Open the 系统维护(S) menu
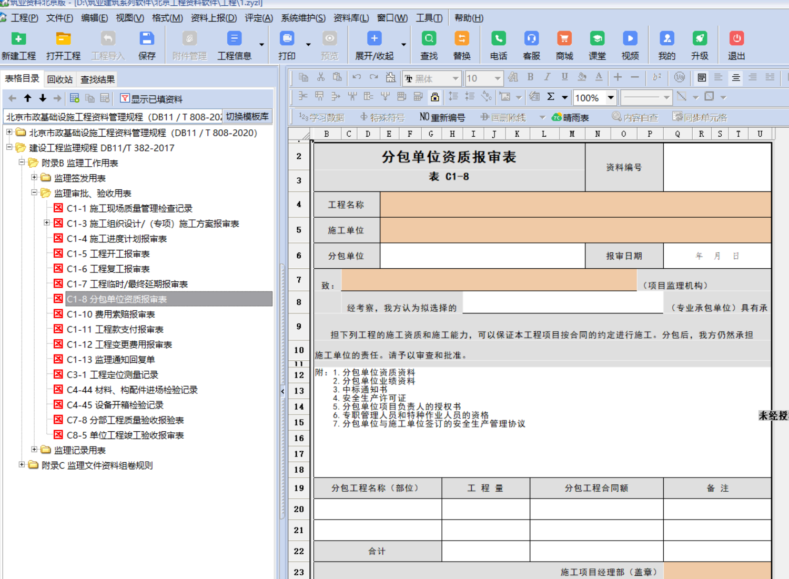 [x=304, y=18]
